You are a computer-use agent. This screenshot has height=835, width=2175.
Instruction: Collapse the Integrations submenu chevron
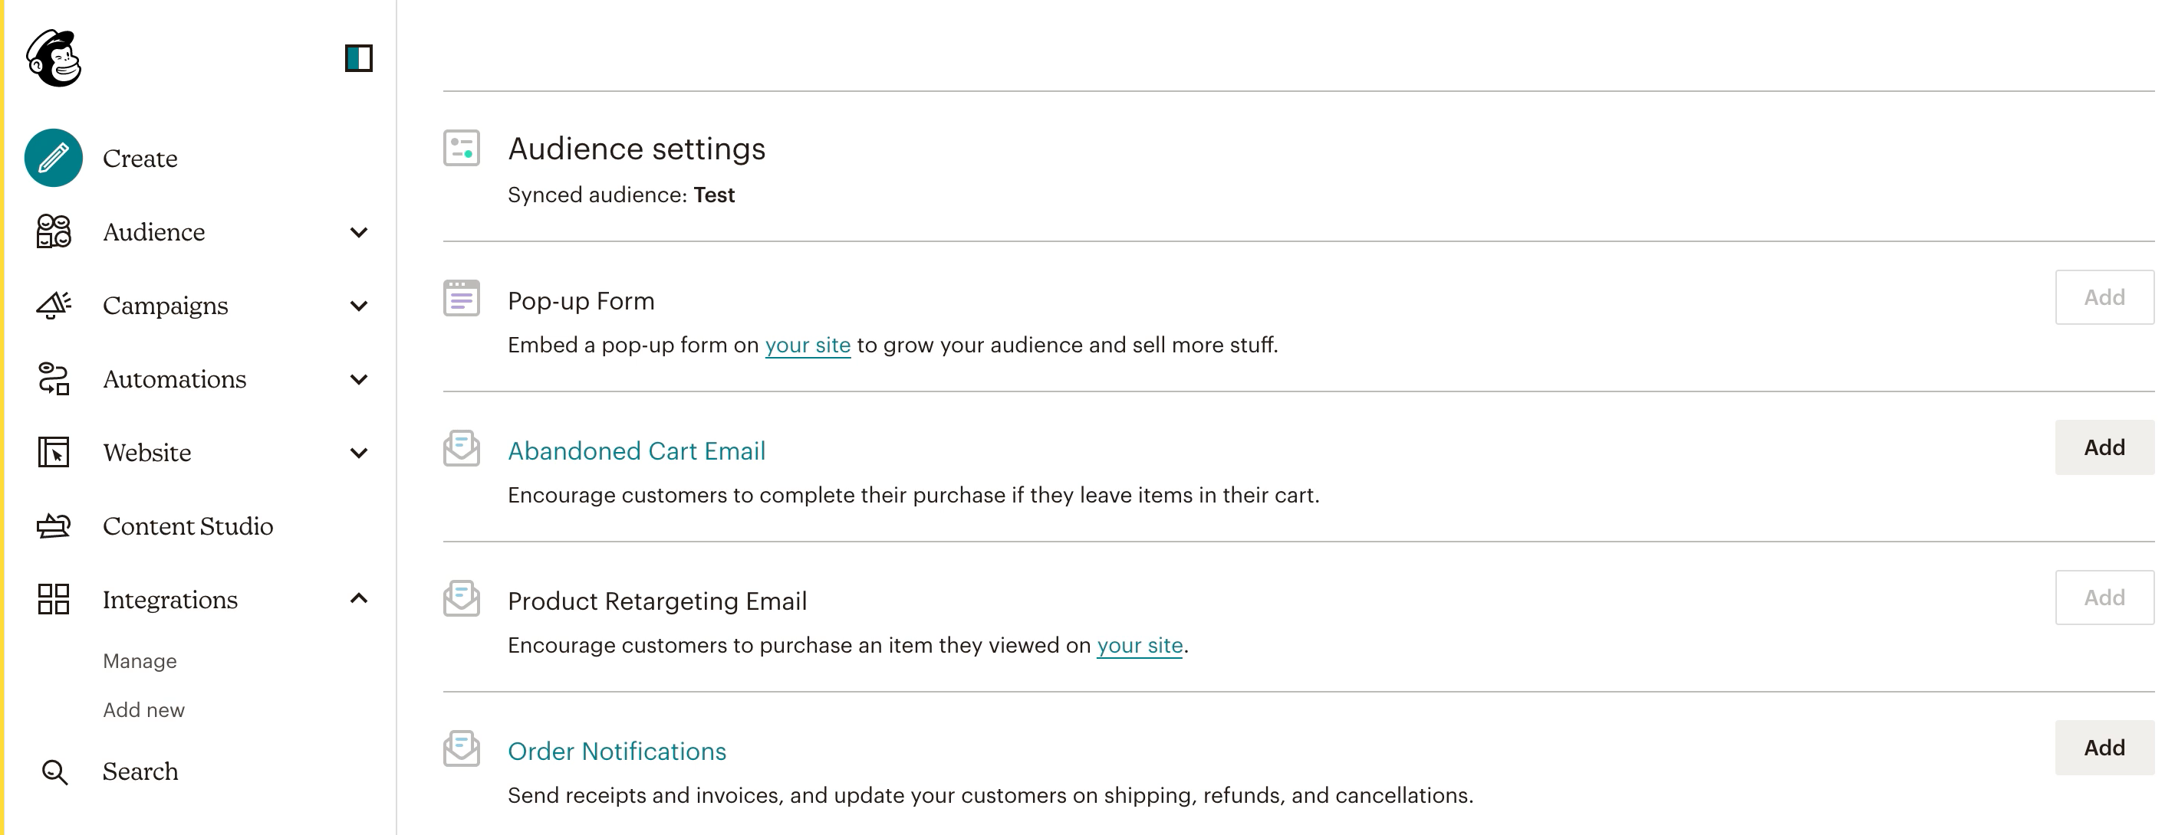click(x=359, y=599)
